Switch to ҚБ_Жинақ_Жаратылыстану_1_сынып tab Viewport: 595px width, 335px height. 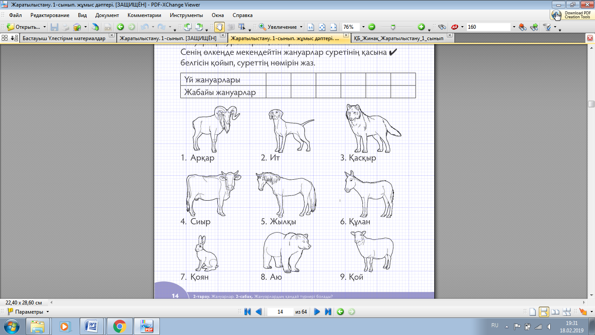(399, 38)
